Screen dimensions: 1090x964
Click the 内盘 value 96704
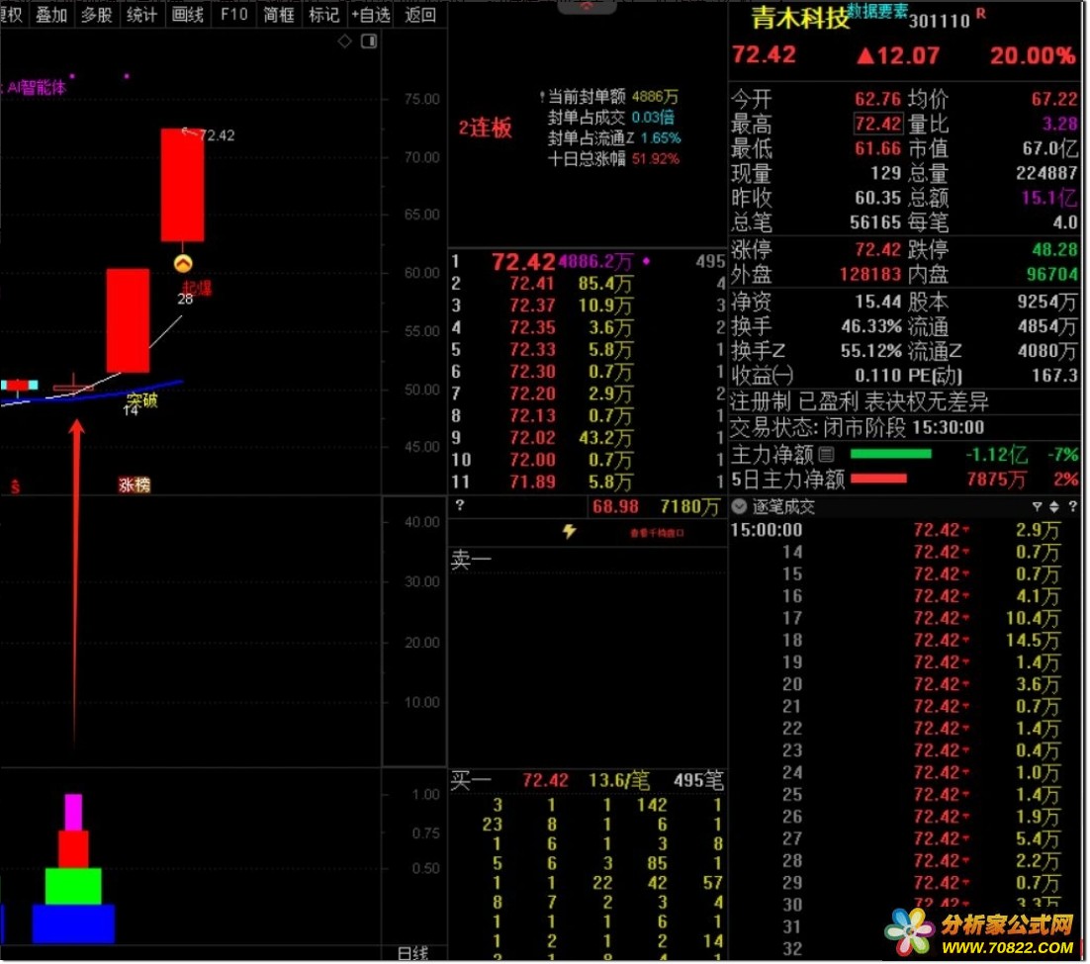(x=1051, y=275)
